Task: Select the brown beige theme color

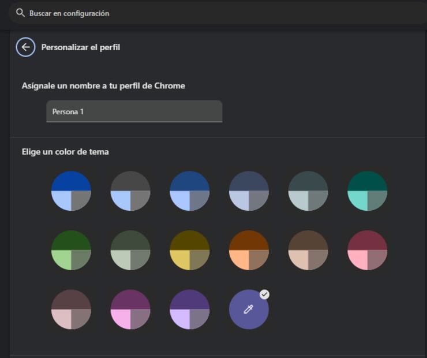Action: coord(308,250)
